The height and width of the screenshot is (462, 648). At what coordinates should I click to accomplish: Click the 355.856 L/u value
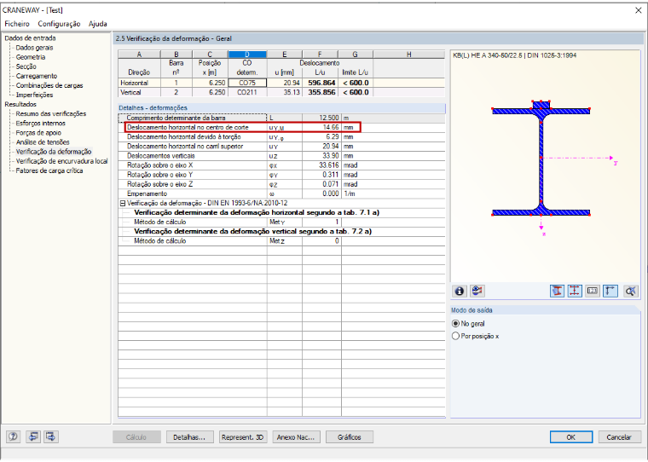[321, 92]
